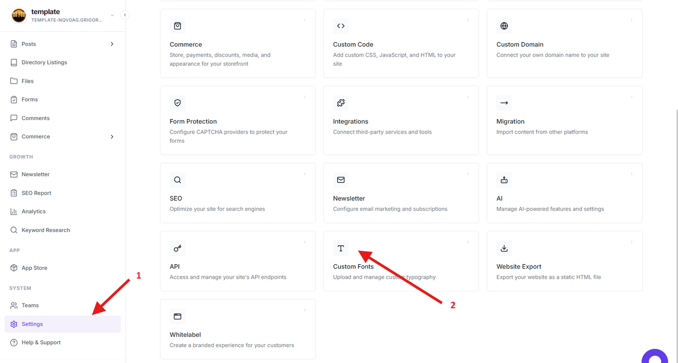Open the Whitelabel window icon
Viewport: 678px width, 363px height.
177,317
